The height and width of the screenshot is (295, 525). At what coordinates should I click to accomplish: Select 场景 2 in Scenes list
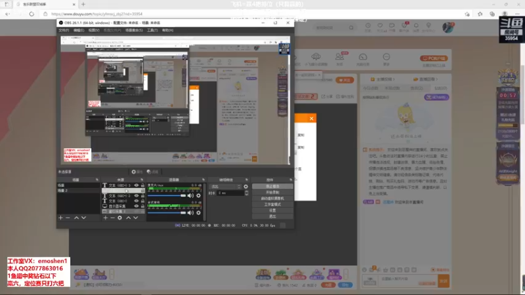pyautogui.click(x=78, y=190)
